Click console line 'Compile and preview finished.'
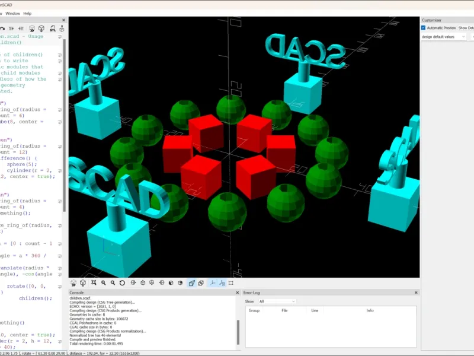474x356 pixels. pos(93,339)
